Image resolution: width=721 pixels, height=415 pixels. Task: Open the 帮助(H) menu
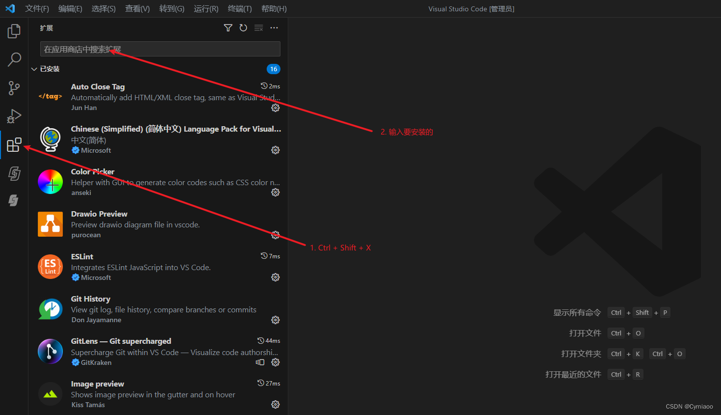274,9
